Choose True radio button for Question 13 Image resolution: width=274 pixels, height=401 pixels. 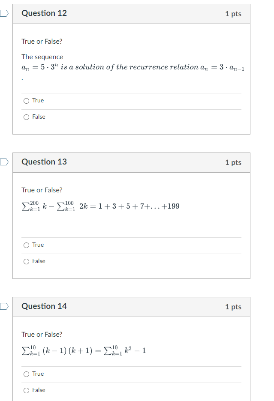click(27, 245)
